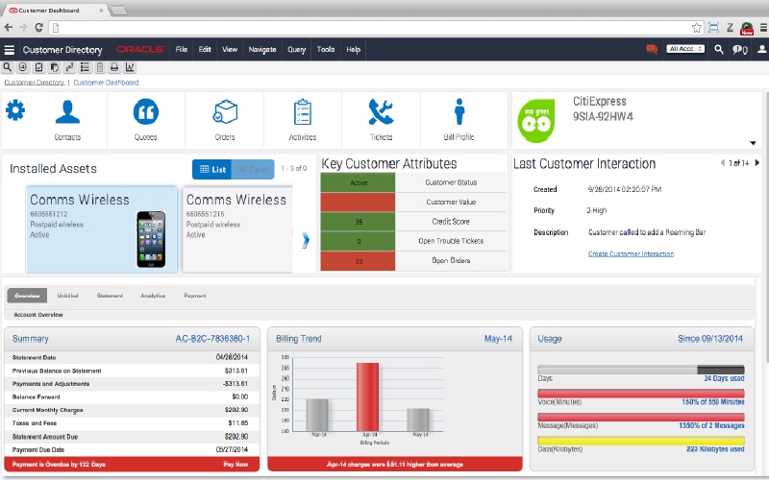Image resolution: width=769 pixels, height=480 pixels.
Task: Open the Navigate menu
Action: pos(262,50)
